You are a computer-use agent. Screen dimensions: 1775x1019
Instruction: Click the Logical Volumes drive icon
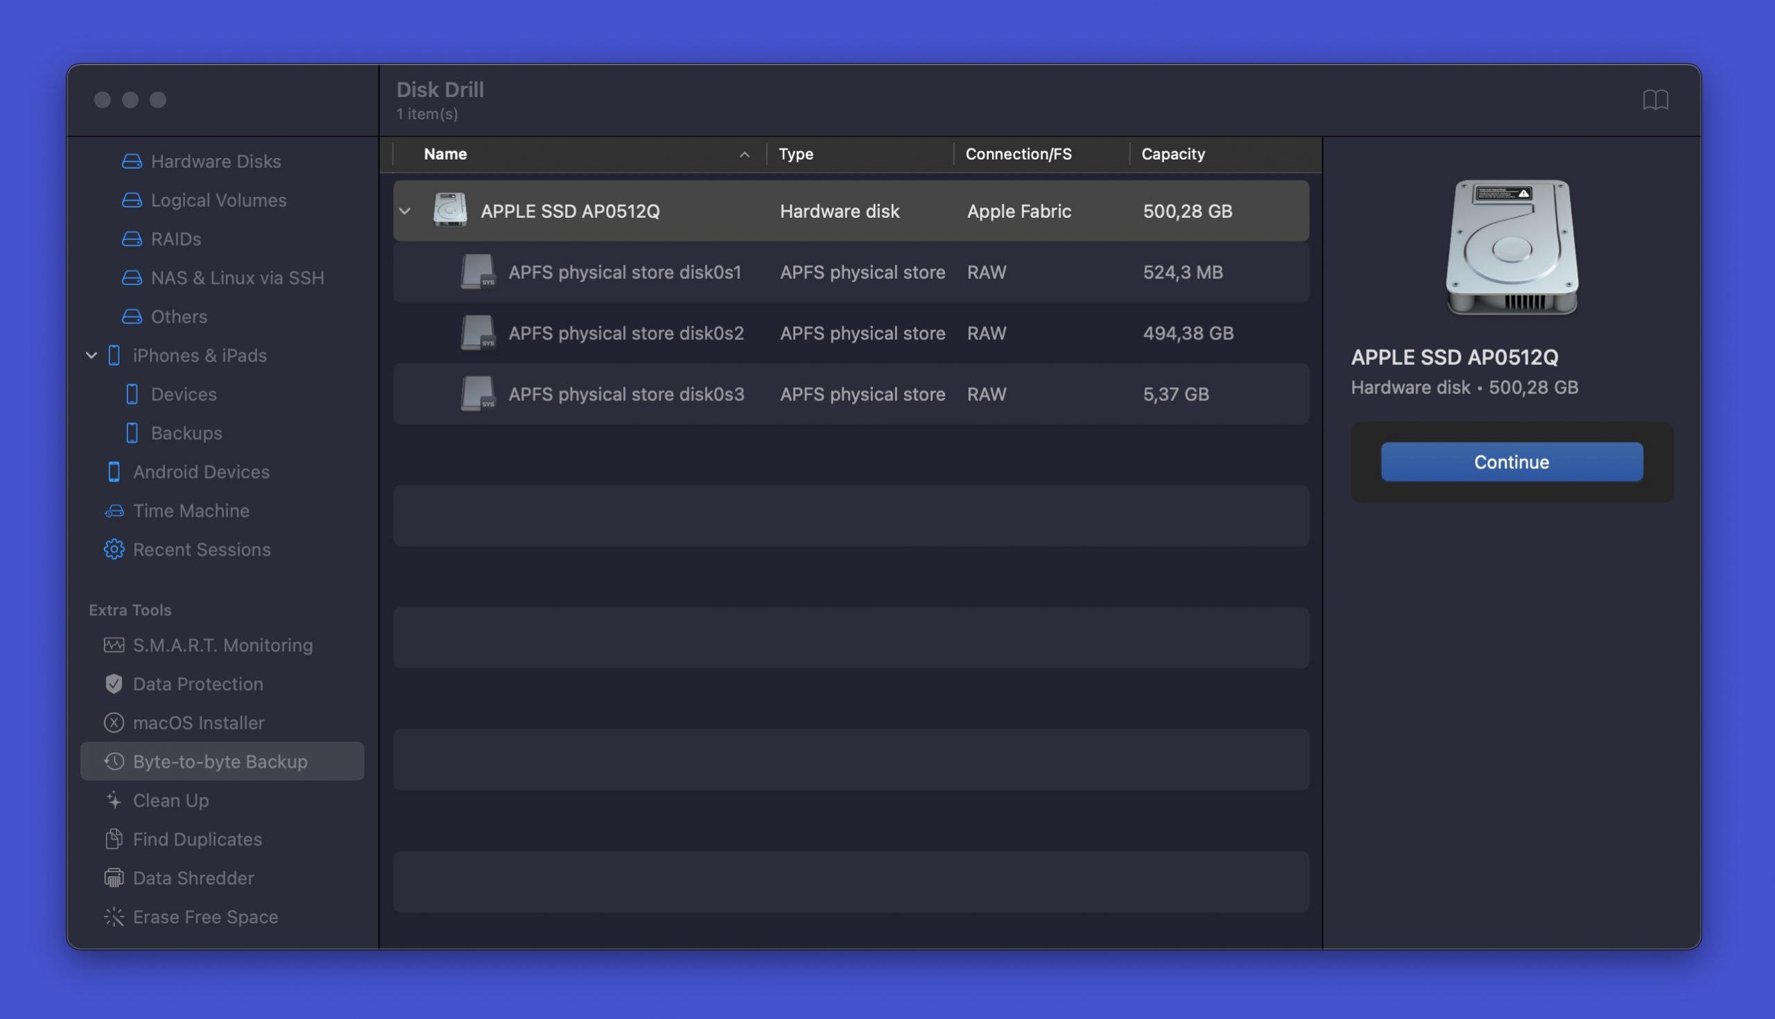(132, 200)
